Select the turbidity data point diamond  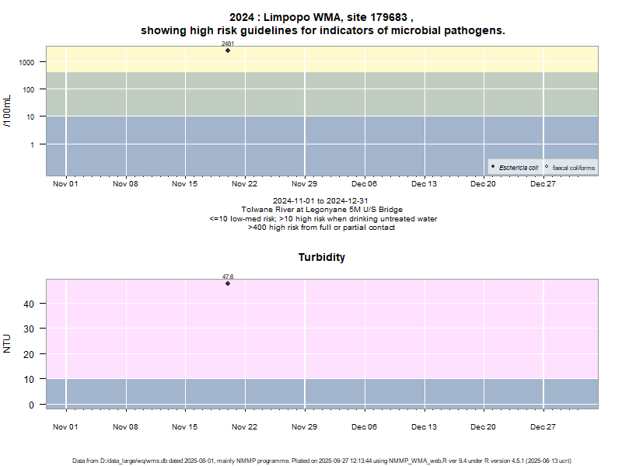228,283
